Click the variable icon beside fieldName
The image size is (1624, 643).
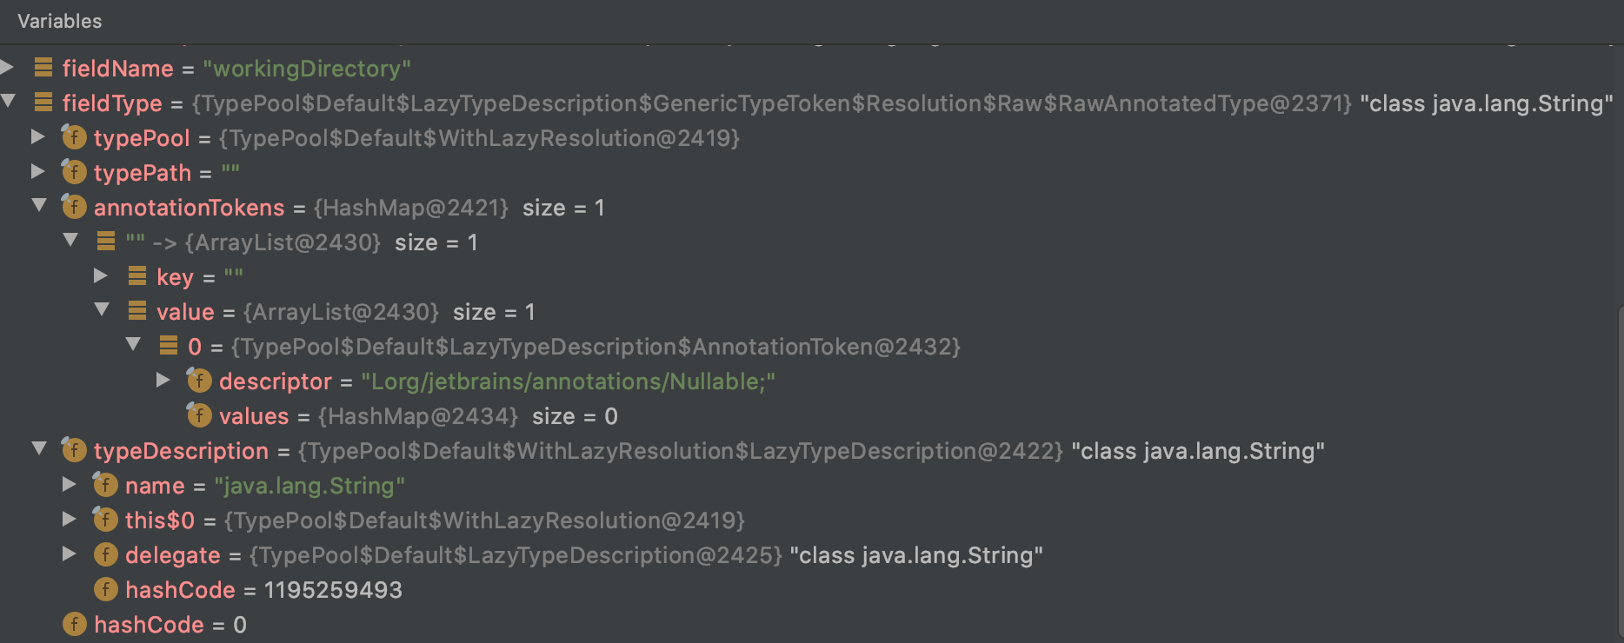click(43, 68)
